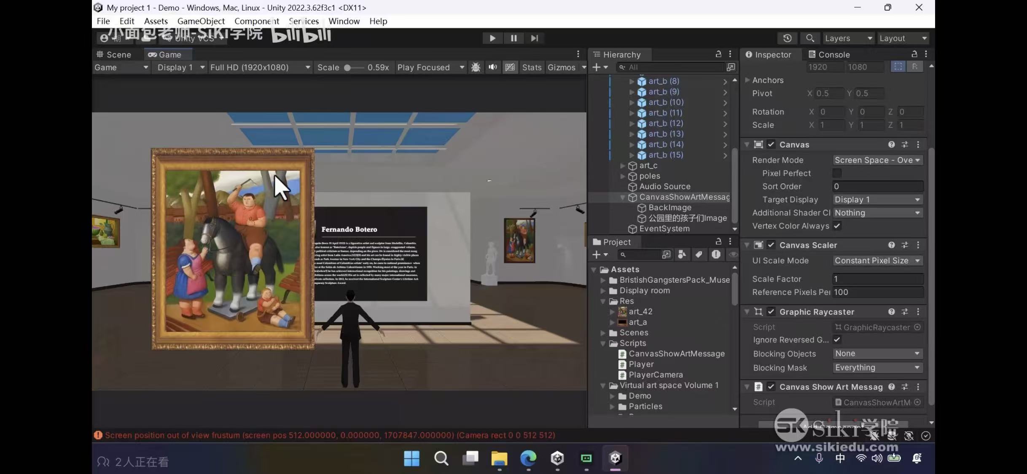The height and width of the screenshot is (474, 1027).
Task: Open the Layers dropdown
Action: (848, 38)
